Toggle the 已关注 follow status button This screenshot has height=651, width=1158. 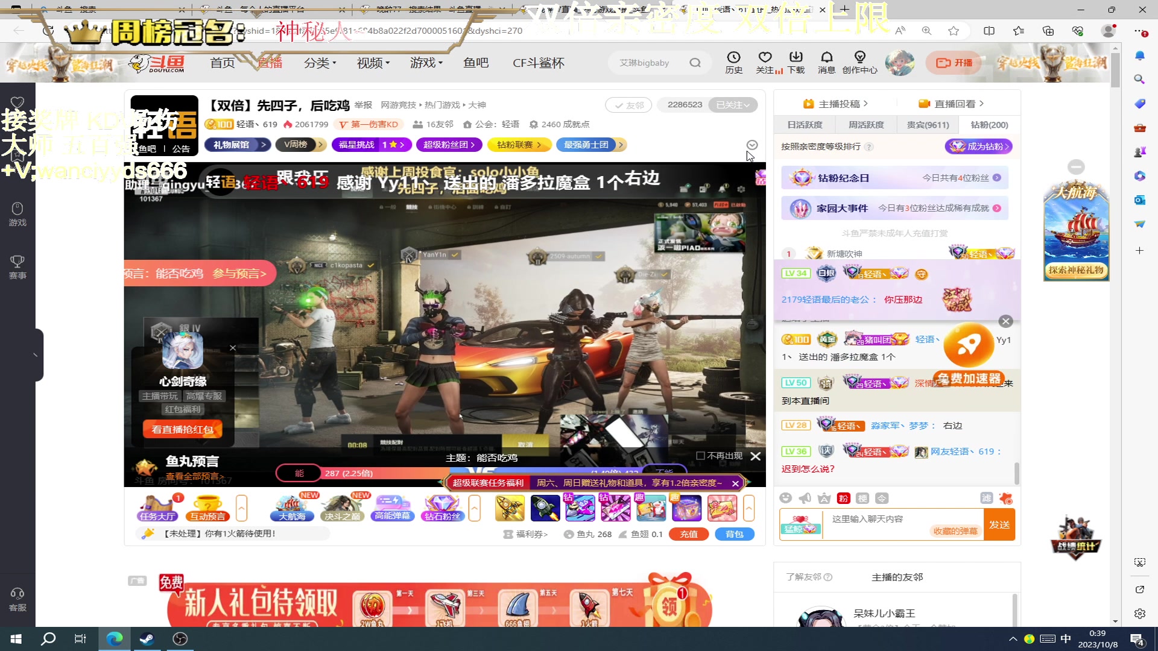(x=733, y=105)
